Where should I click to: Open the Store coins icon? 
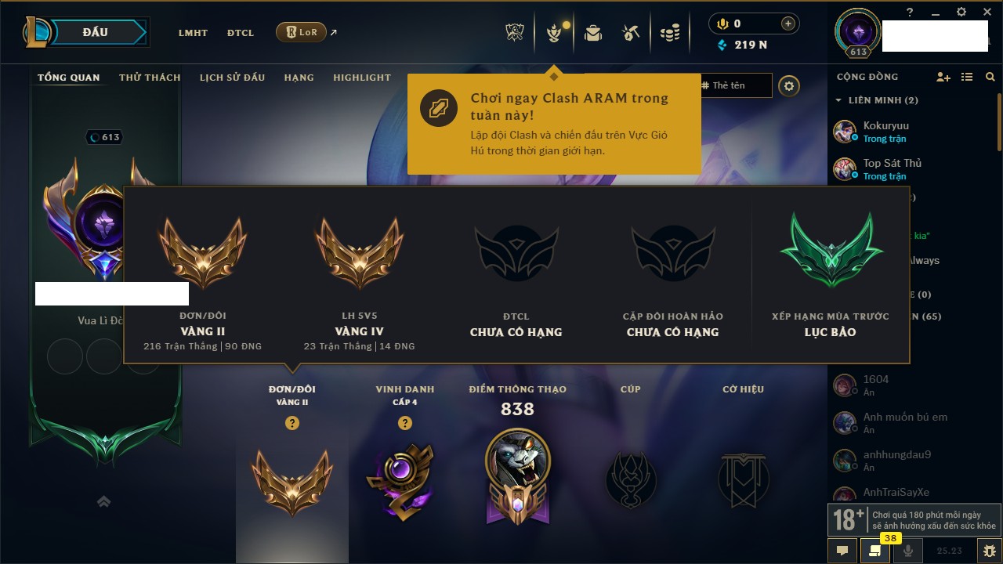(x=669, y=33)
